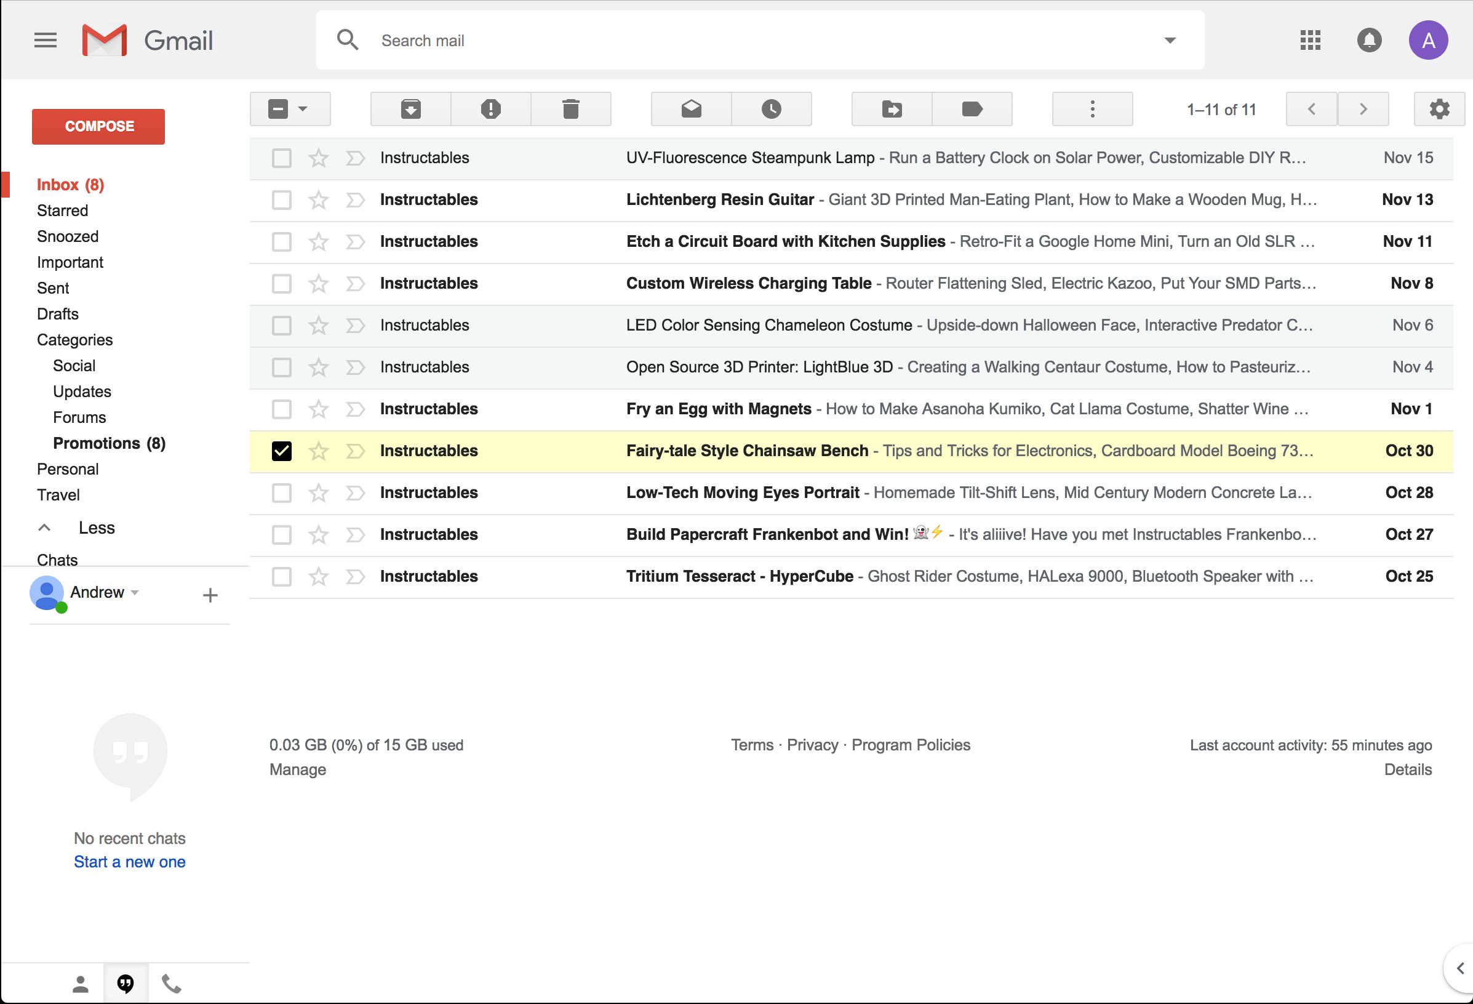This screenshot has width=1473, height=1004.
Task: Click next page navigation arrow
Action: coord(1365,110)
